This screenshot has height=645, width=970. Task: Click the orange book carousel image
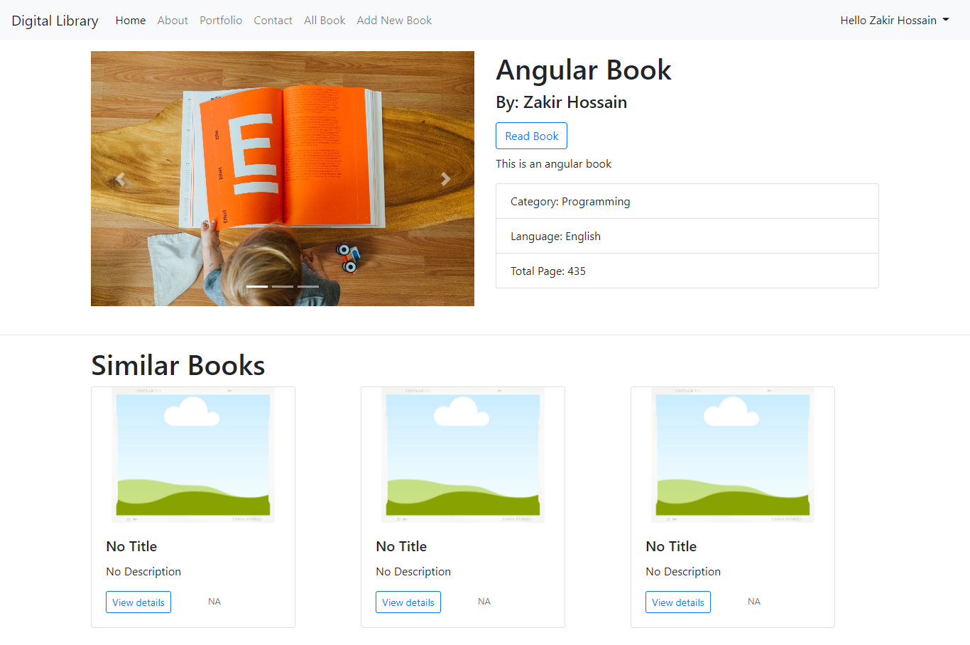(x=282, y=178)
